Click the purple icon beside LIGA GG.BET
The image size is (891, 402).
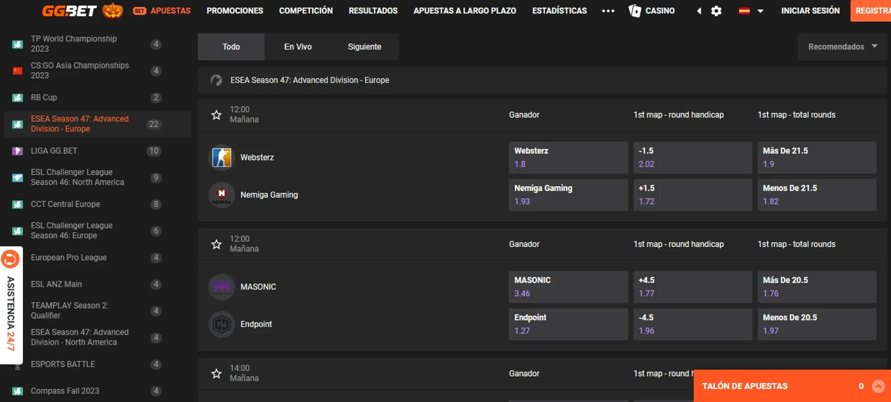[17, 151]
